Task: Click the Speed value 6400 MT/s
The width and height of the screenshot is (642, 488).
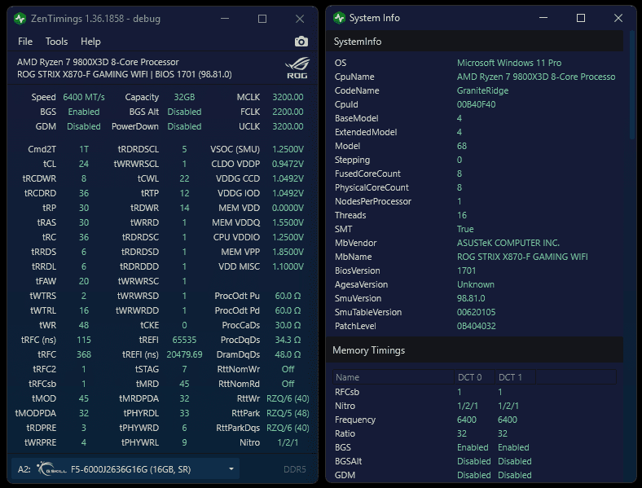Action: click(x=84, y=97)
